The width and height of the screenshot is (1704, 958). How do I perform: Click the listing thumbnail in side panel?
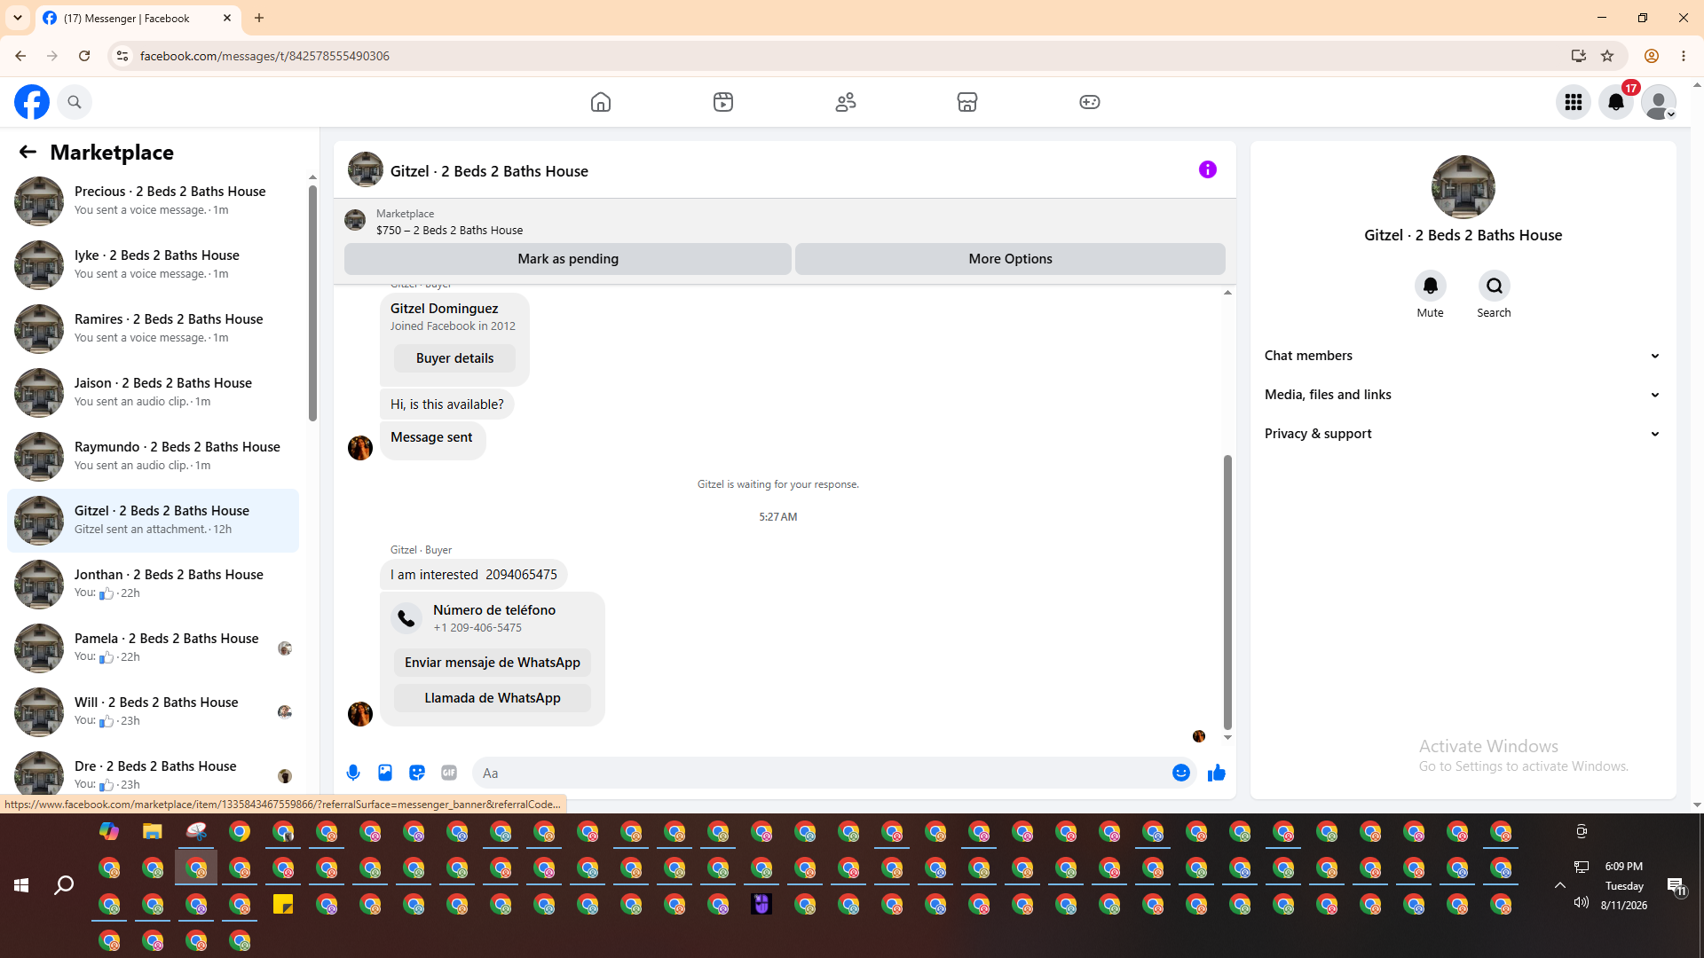pos(1463,187)
